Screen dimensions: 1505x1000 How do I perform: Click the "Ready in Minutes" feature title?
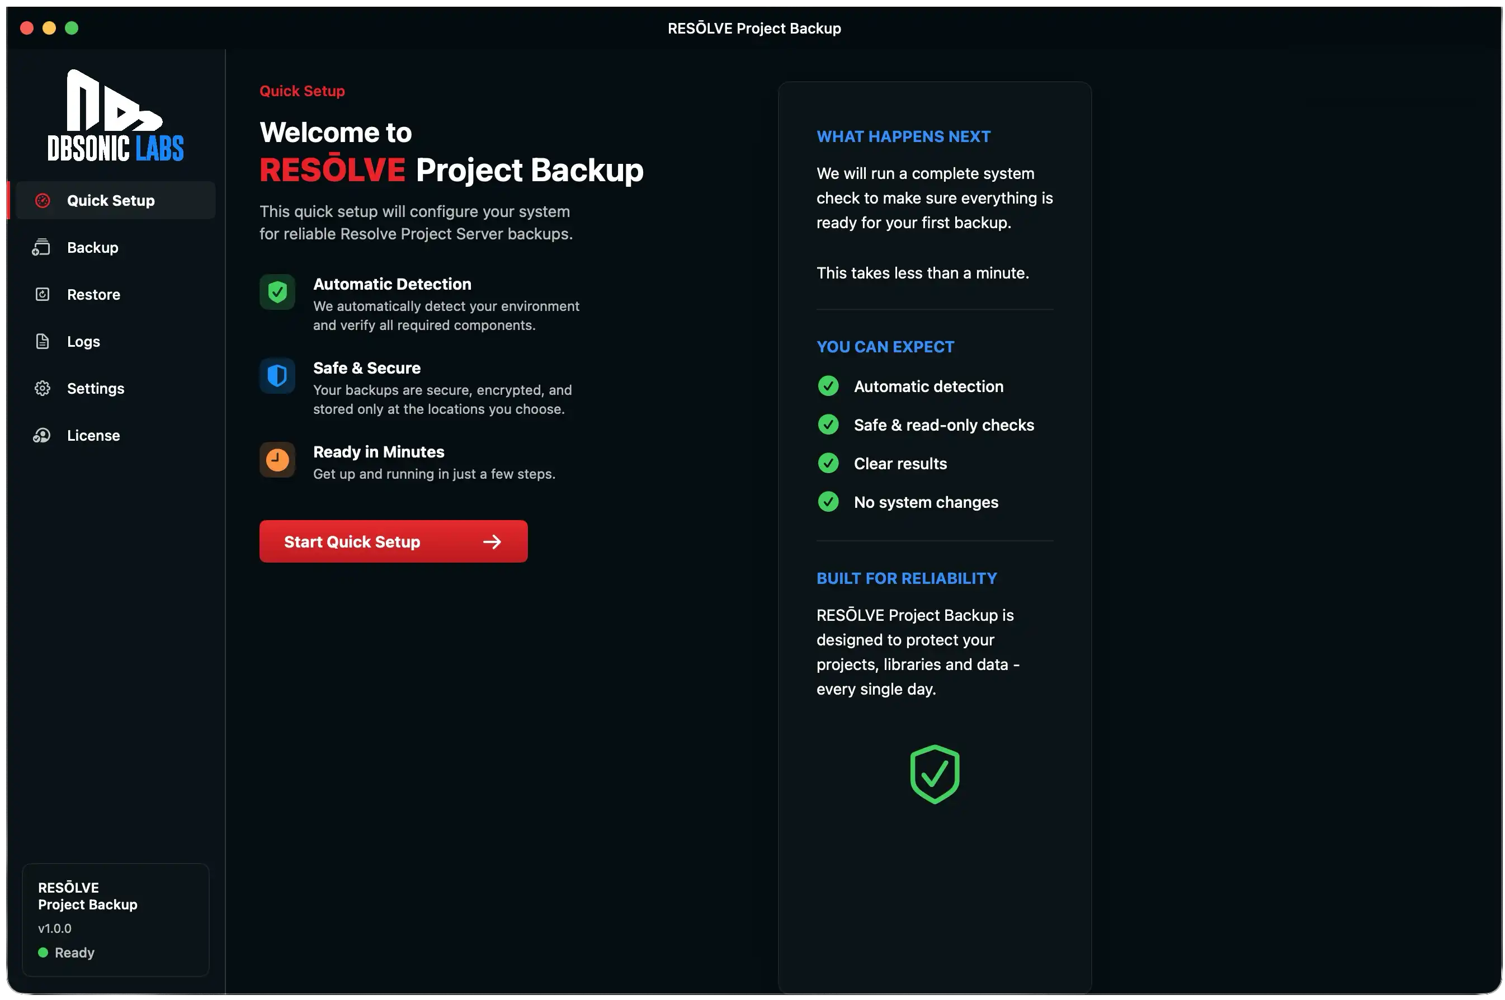379,451
